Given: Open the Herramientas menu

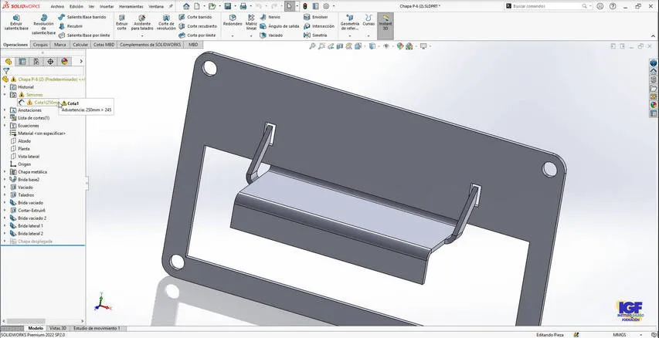Looking at the screenshot, I should 131,7.
